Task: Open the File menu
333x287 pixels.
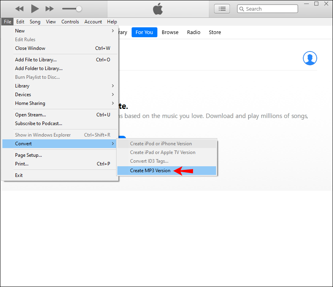Action: pyautogui.click(x=8, y=22)
